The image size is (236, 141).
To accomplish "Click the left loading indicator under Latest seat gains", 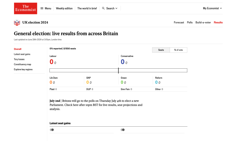I will pyautogui.click(x=52, y=130).
